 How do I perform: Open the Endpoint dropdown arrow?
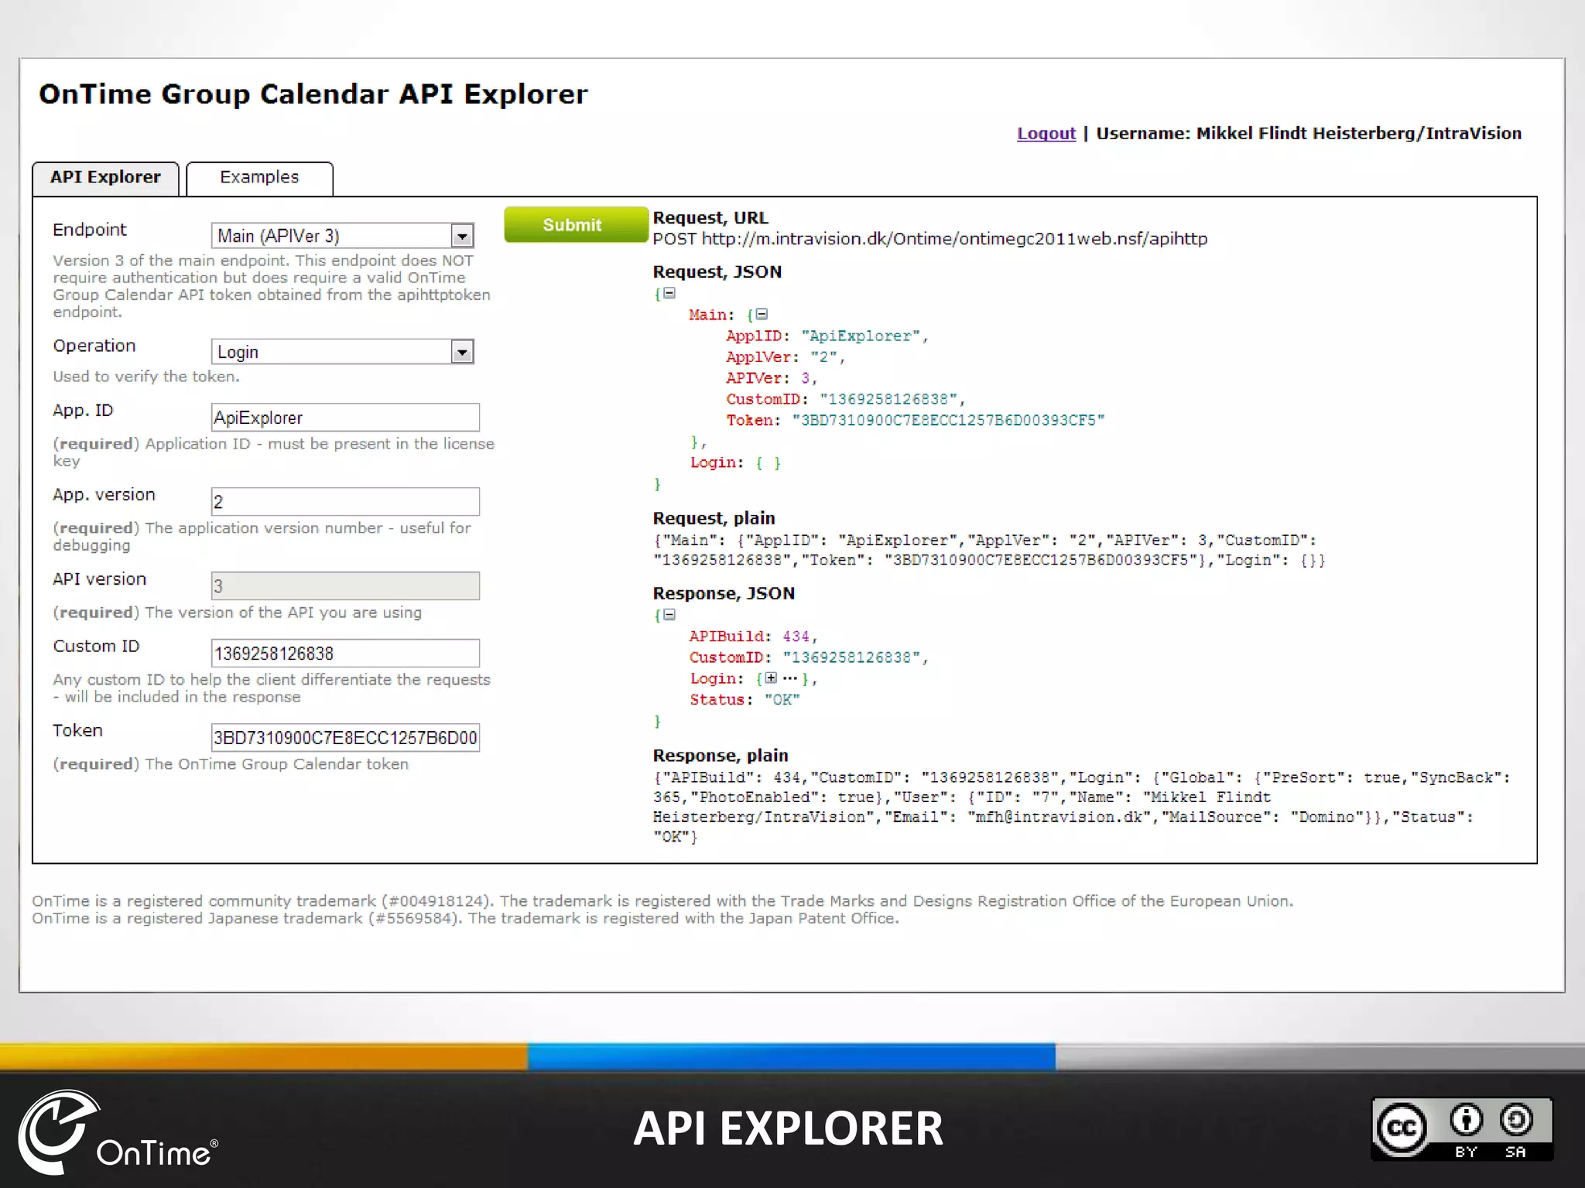[462, 236]
